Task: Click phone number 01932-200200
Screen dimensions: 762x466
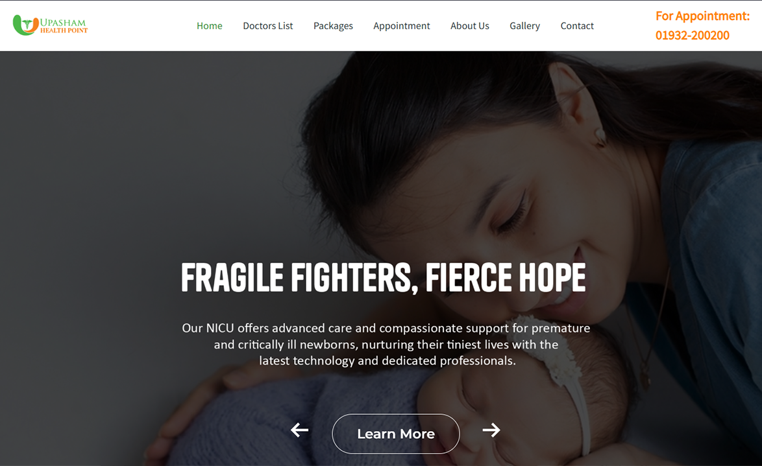Action: point(692,36)
